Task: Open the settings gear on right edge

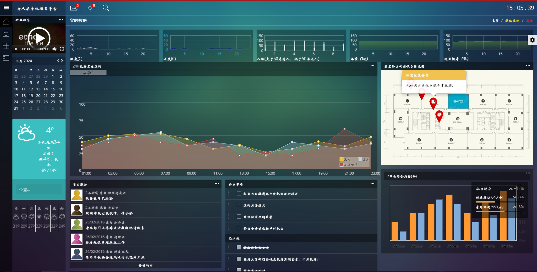Action: 532,40
